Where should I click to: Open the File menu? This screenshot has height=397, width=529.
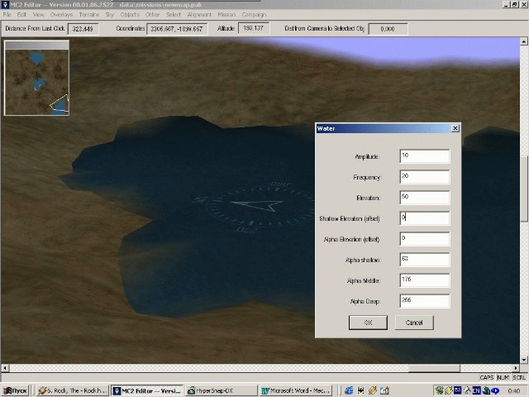click(x=7, y=15)
